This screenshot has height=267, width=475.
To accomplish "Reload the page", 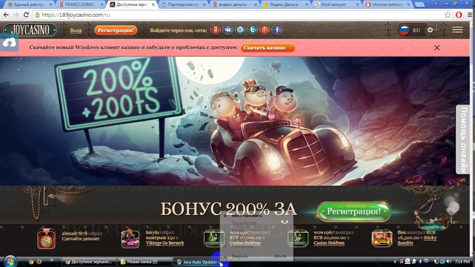I will (x=26, y=15).
